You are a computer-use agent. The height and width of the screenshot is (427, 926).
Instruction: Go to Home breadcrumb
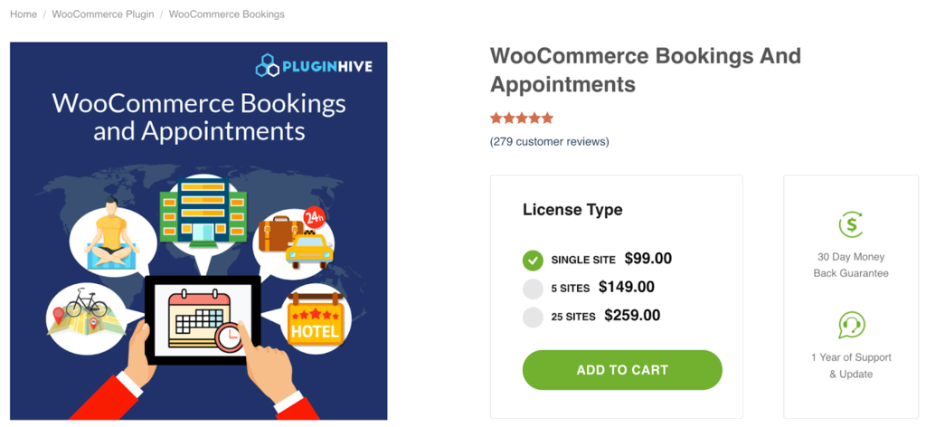click(24, 14)
